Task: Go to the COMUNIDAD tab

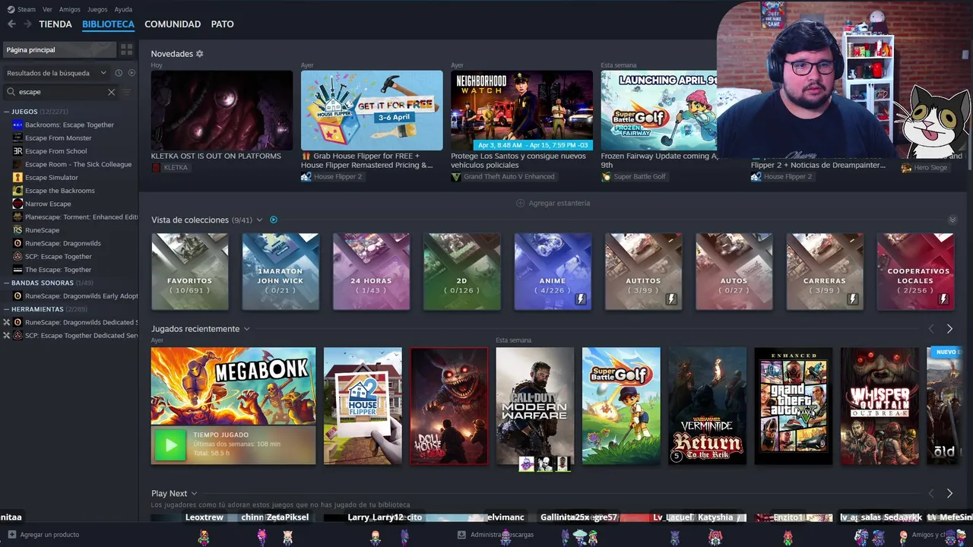Action: (173, 24)
